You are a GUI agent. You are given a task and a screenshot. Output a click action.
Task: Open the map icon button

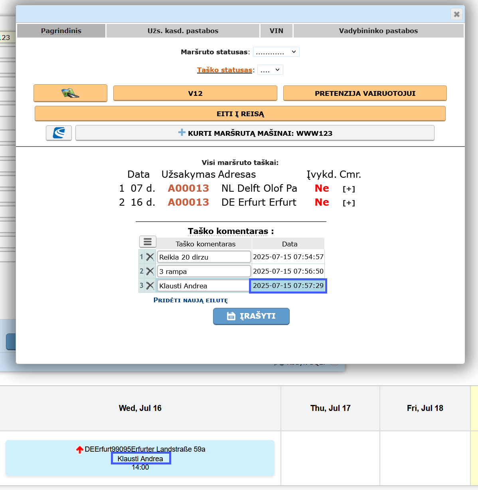click(70, 93)
